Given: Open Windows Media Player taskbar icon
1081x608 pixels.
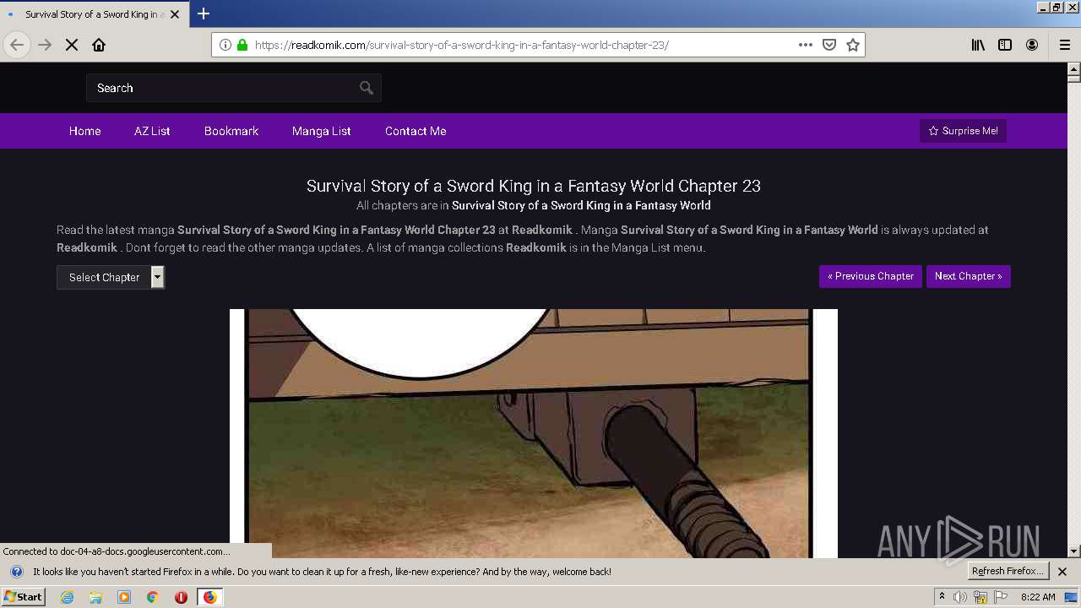Looking at the screenshot, I should [x=124, y=597].
